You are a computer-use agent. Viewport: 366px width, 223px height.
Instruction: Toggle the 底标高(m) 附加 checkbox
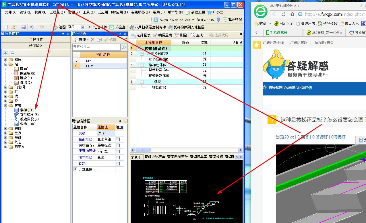[118, 145]
